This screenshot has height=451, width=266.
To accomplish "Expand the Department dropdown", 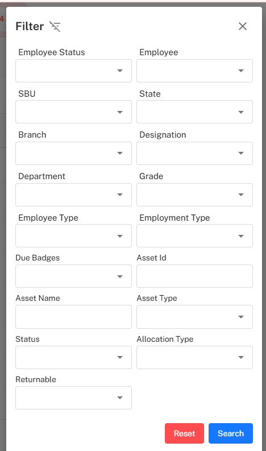I will (74, 195).
